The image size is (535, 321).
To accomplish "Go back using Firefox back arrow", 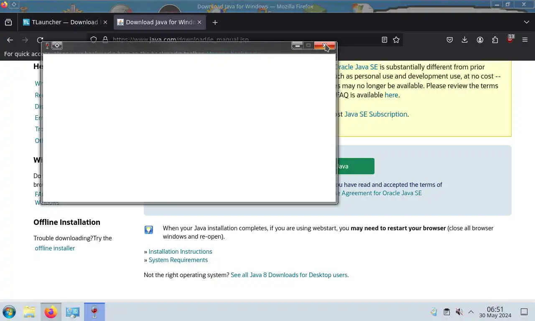I will click(10, 40).
